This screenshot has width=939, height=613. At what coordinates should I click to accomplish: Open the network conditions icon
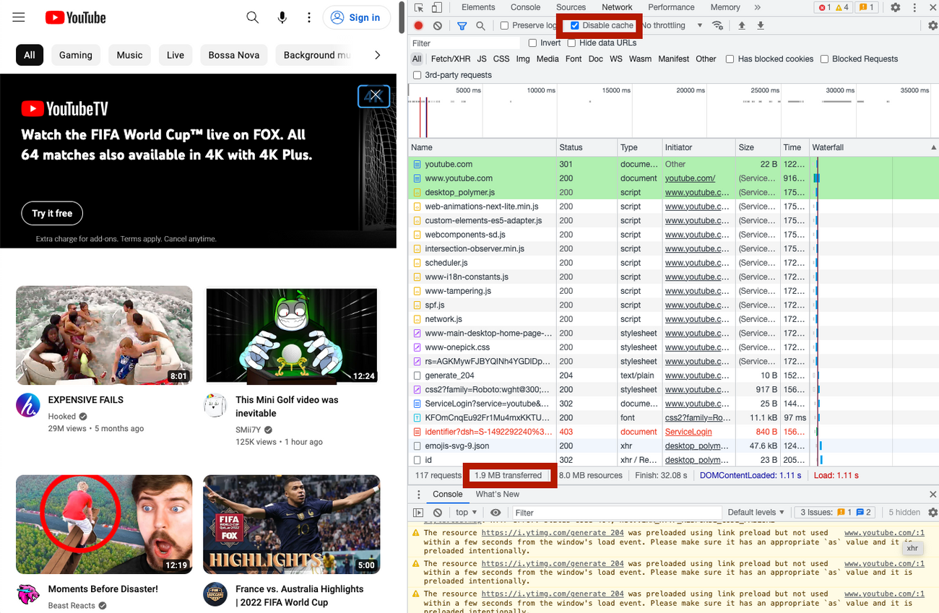717,25
